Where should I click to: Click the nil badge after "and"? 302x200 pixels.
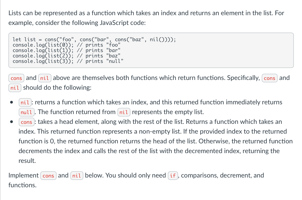pyautogui.click(x=45, y=78)
